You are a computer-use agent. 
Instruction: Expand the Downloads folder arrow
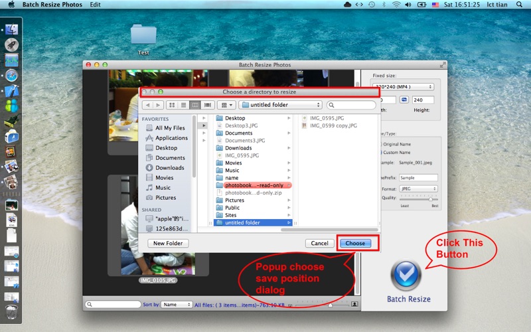pos(289,148)
